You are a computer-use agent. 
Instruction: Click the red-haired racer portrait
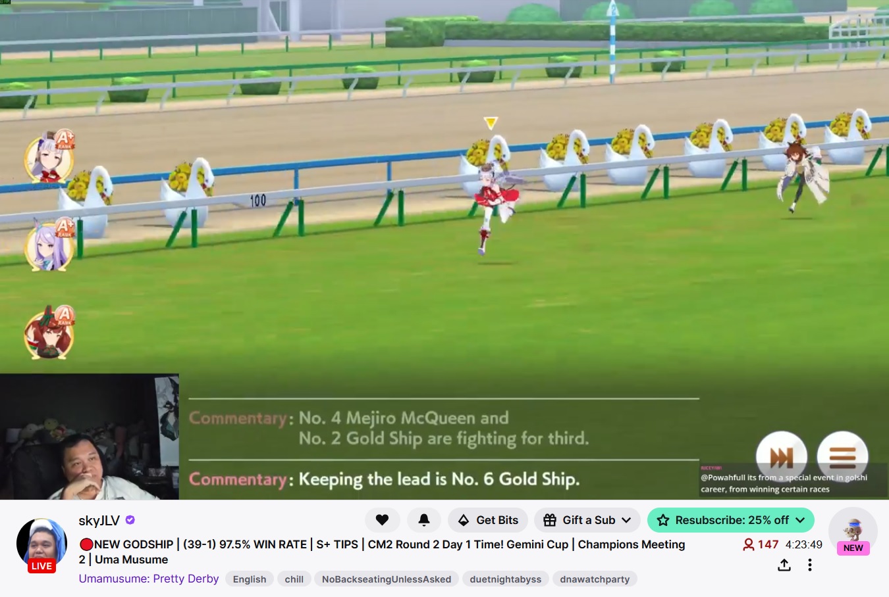click(49, 333)
